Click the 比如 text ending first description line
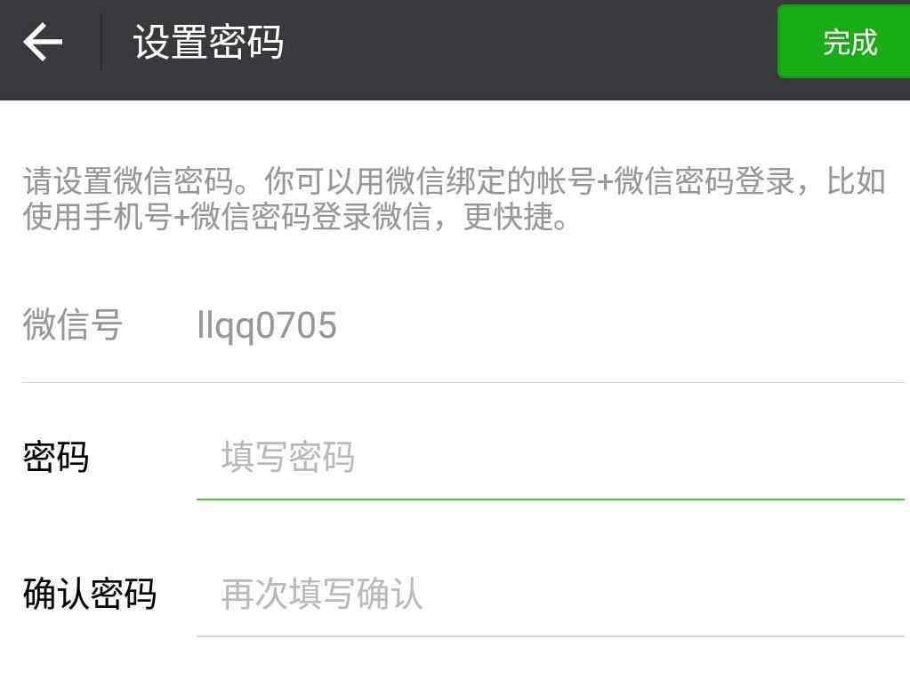The height and width of the screenshot is (679, 910). coord(856,181)
